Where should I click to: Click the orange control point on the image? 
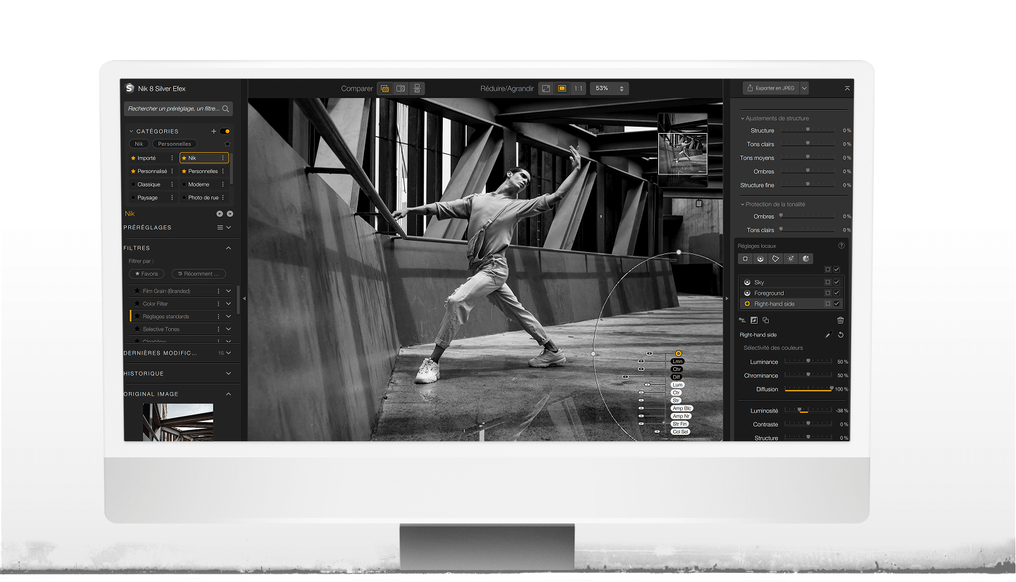679,353
